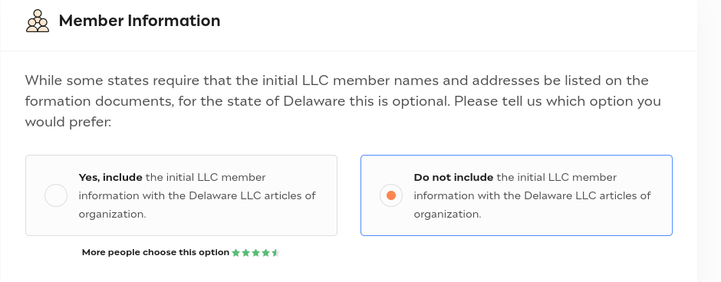Click "organization." in the Do not include card
The height and width of the screenshot is (282, 721).
pyautogui.click(x=447, y=215)
